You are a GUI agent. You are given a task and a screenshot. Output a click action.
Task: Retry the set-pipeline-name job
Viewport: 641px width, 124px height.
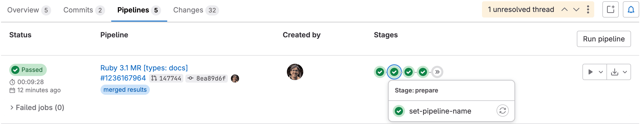tap(502, 111)
